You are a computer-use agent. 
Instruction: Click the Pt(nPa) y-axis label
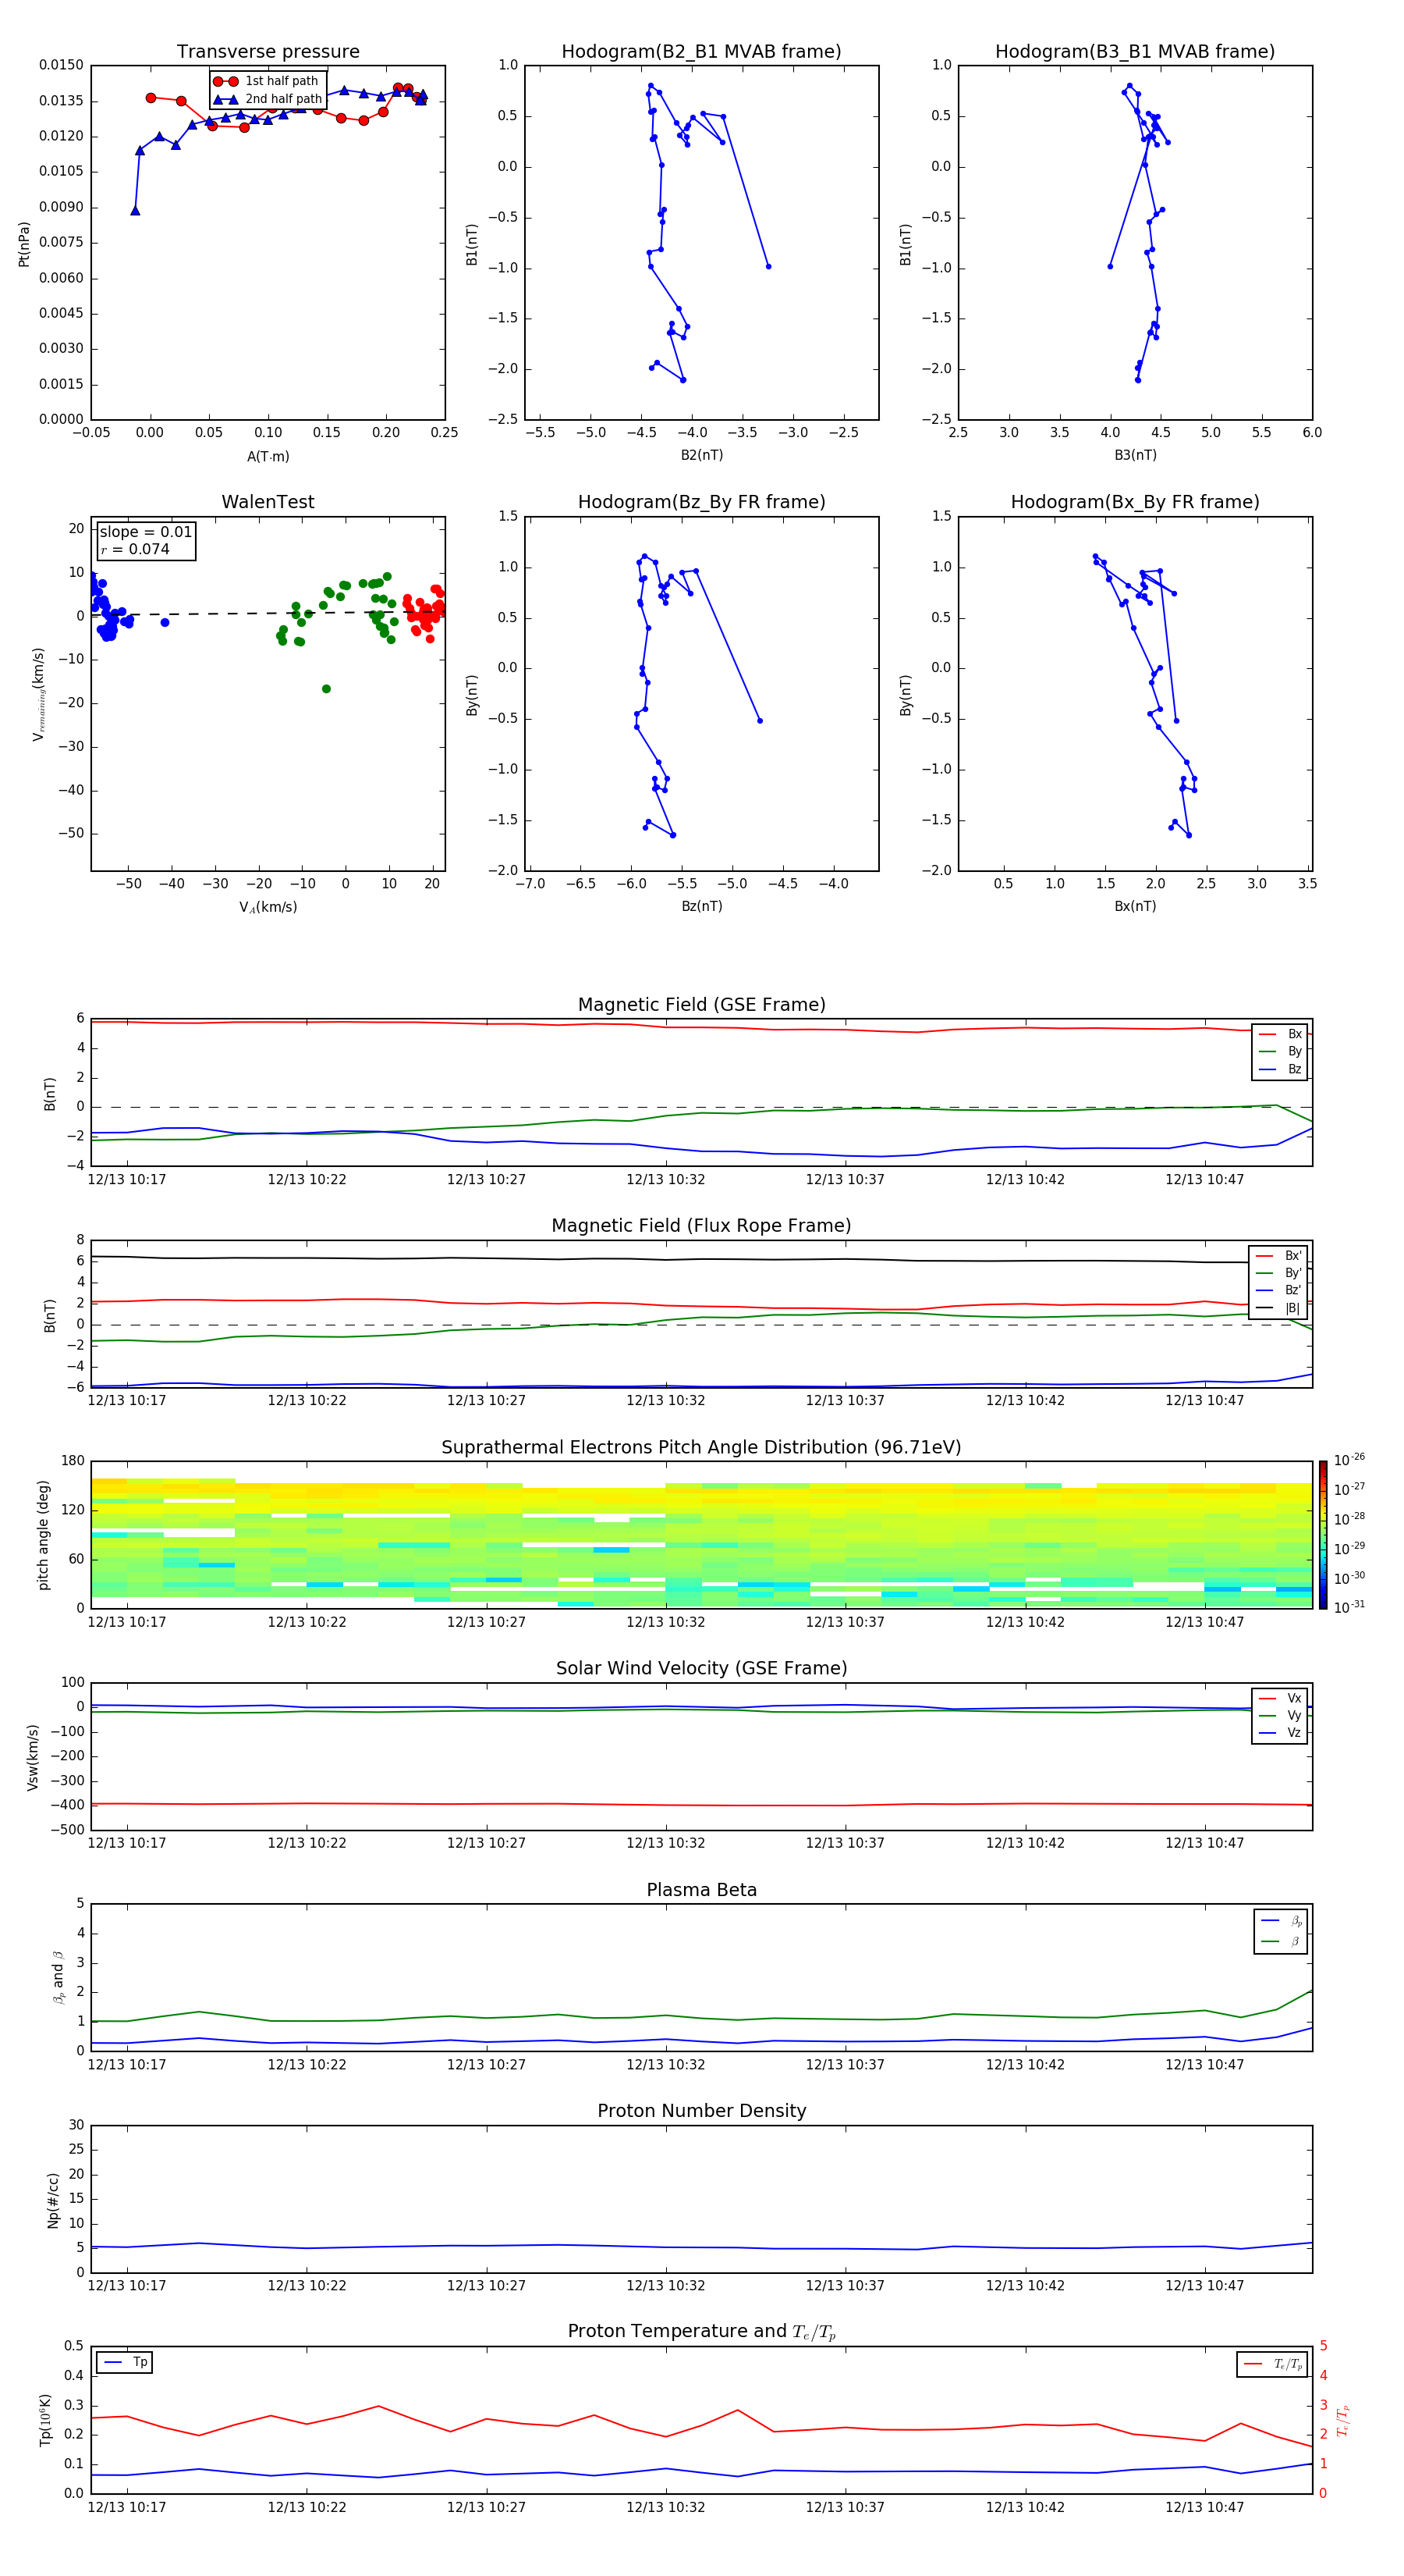(x=24, y=244)
